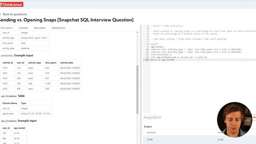Click the 'activities Example Input' heading
The width and height of the screenshot is (256, 144).
click(17, 56)
